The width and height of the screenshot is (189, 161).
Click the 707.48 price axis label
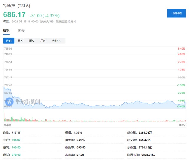pos(8,85)
